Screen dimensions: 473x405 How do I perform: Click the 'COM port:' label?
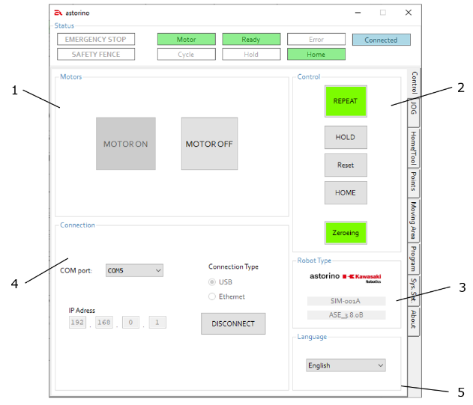76,270
